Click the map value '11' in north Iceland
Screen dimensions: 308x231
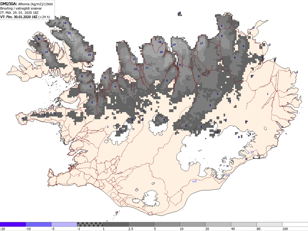tap(147, 68)
